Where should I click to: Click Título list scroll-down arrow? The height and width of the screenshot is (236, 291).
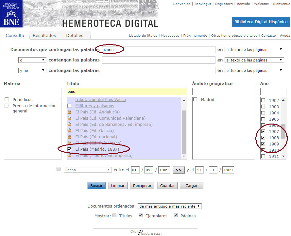[x=184, y=156]
